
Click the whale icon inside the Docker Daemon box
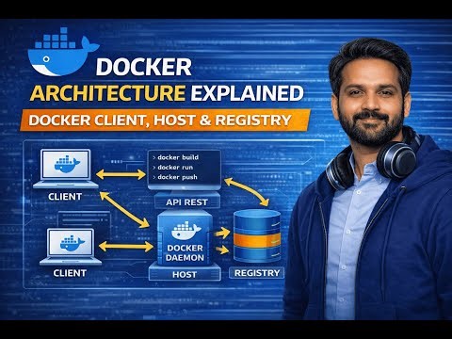click(186, 232)
